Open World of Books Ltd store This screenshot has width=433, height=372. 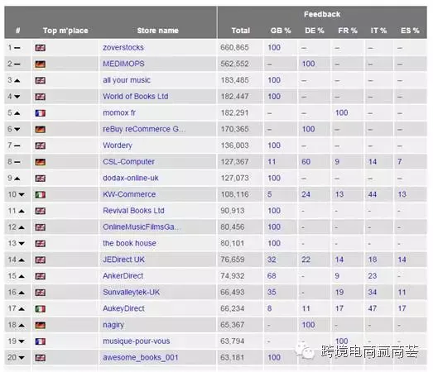[135, 96]
